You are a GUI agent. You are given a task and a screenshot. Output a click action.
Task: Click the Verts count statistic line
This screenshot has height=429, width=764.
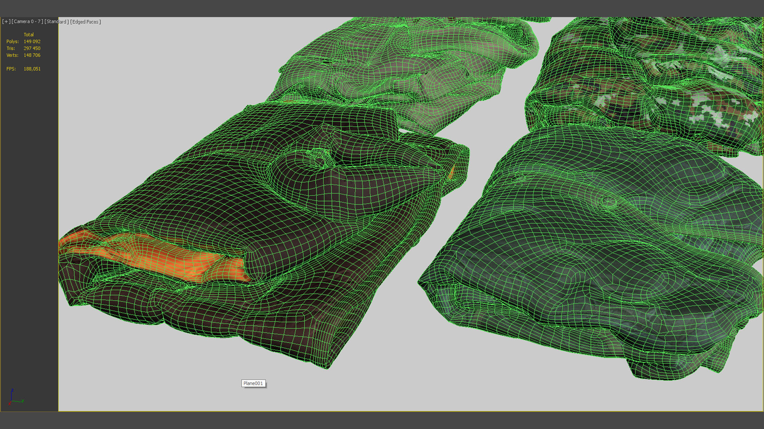click(x=23, y=56)
